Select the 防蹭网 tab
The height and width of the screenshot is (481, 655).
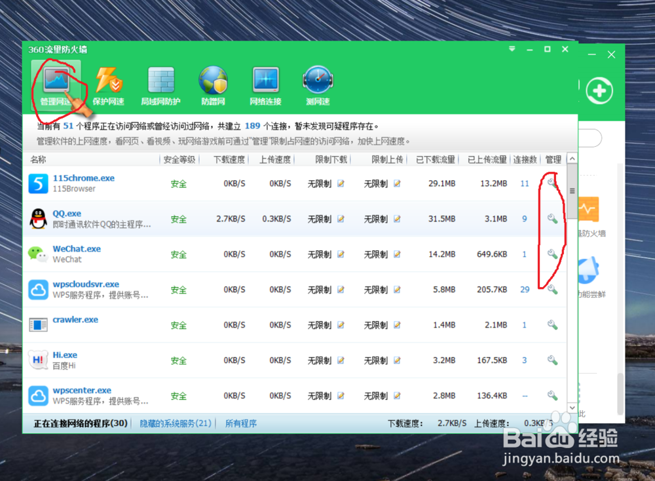point(213,85)
